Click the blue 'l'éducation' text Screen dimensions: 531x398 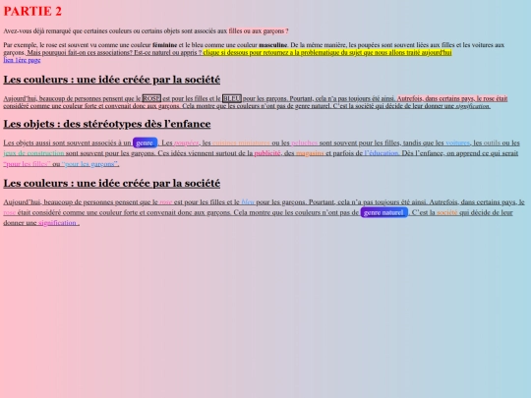pos(382,153)
